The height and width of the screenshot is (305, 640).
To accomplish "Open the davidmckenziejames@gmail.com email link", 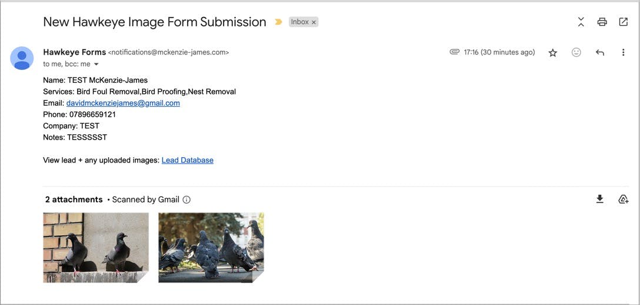I will pos(123,103).
